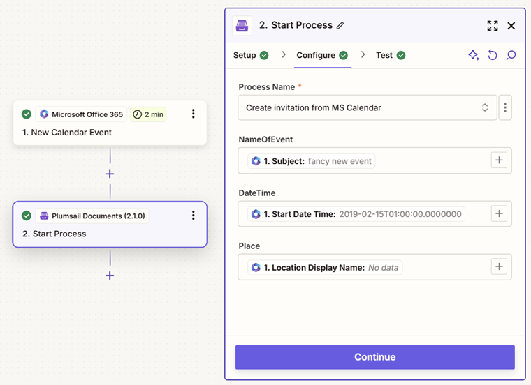This screenshot has width=531, height=385.
Task: Click the green status check on New Calendar Event
Action: [27, 114]
